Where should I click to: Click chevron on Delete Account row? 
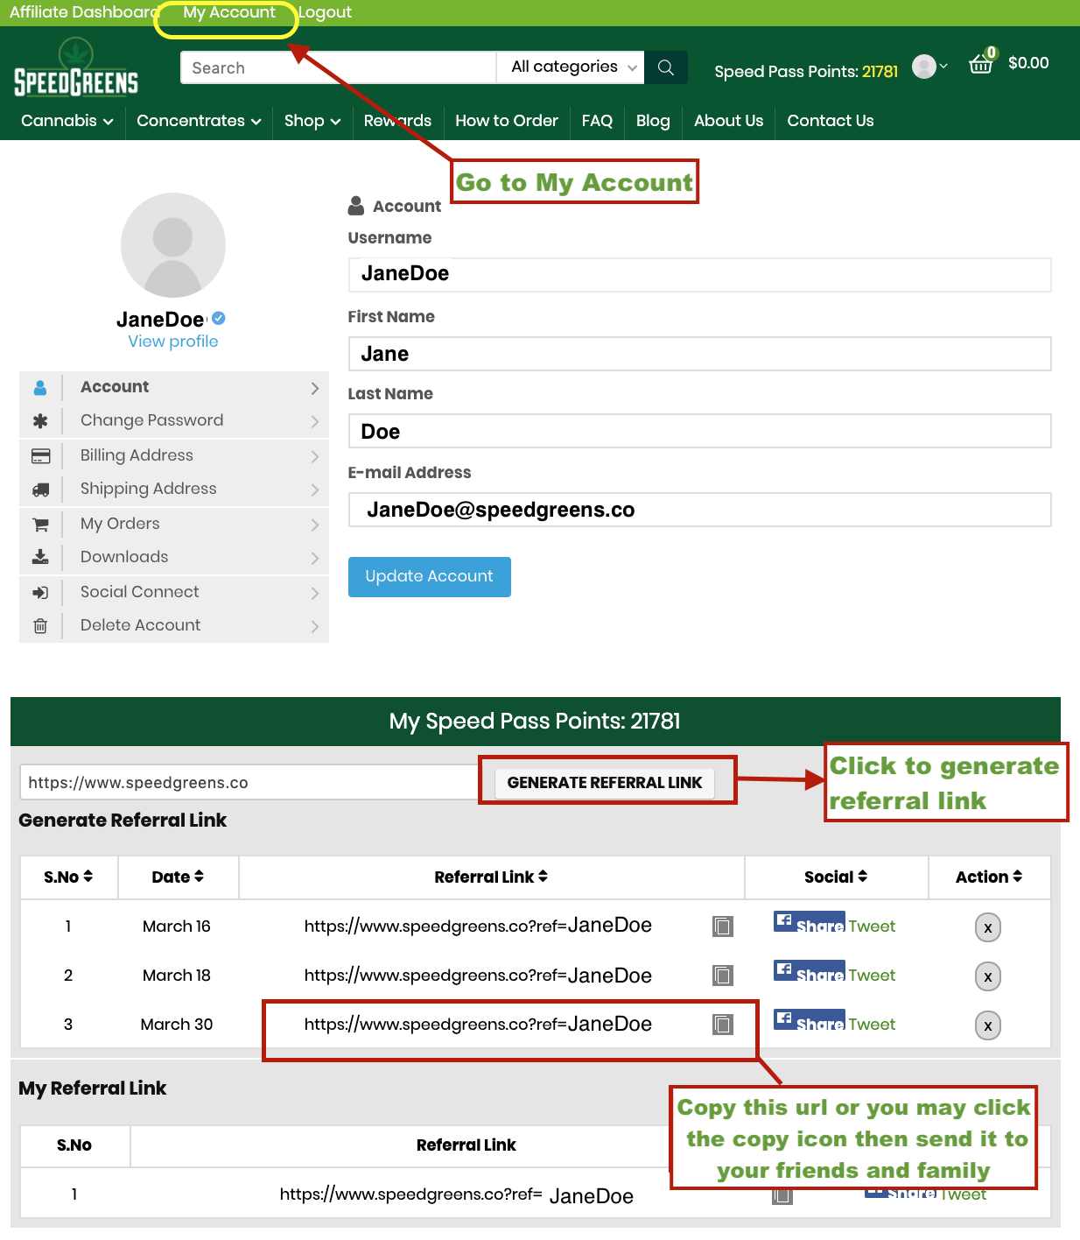[x=315, y=626]
